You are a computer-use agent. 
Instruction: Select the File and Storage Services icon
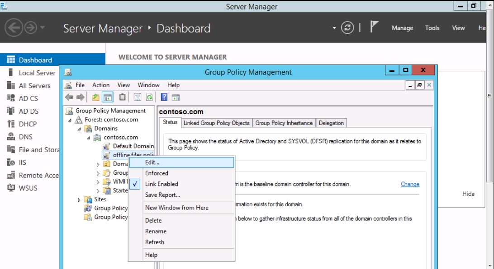(11, 149)
